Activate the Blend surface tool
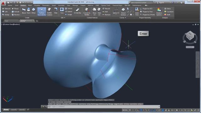The width and height of the screenshot is (201, 113). (24, 11)
